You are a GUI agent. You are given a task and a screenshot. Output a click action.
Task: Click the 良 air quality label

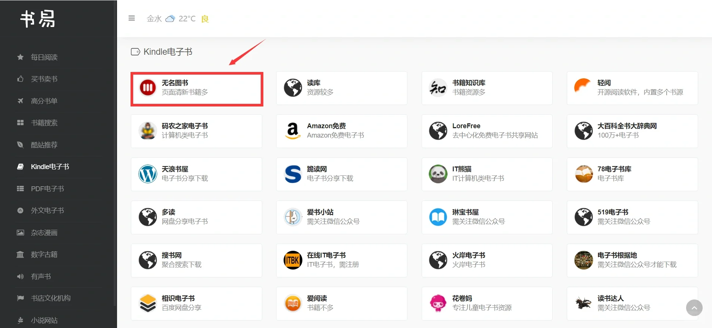(x=205, y=19)
